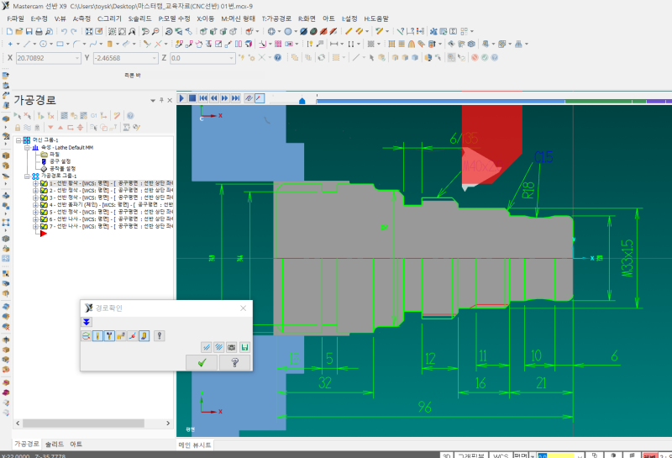
Task: Click the backplot speed slider handle
Action: click(x=302, y=100)
